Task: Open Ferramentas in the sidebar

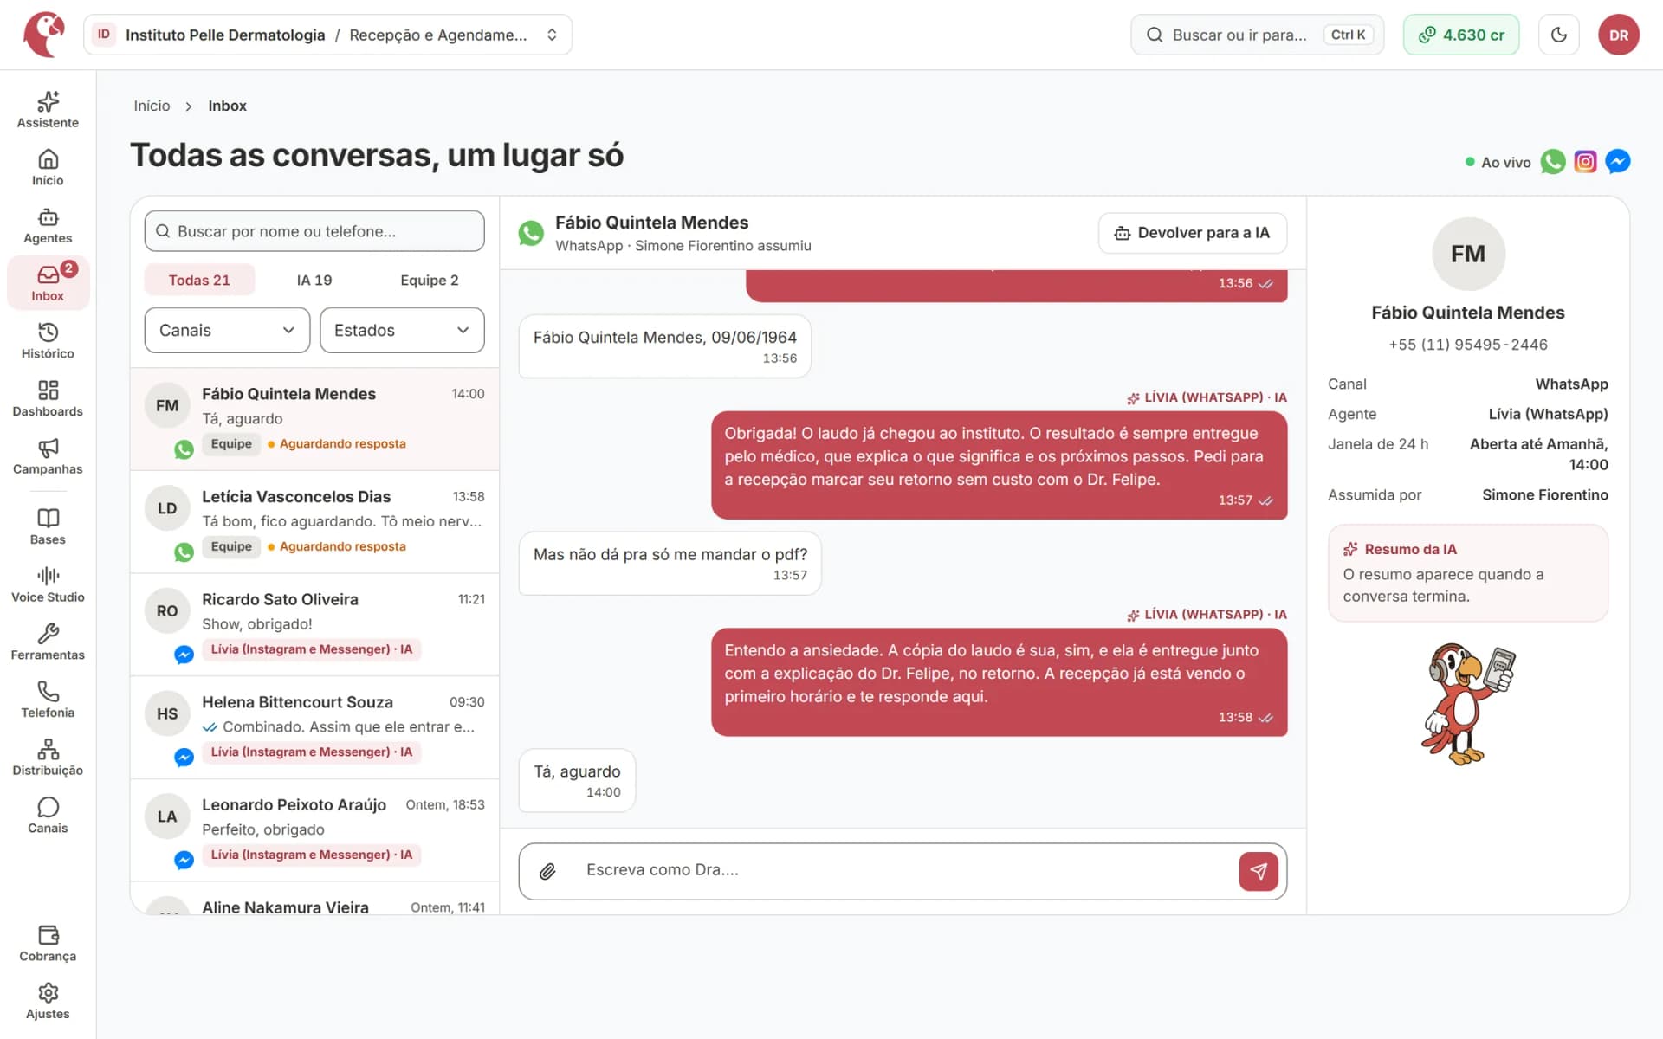Action: [x=48, y=643]
